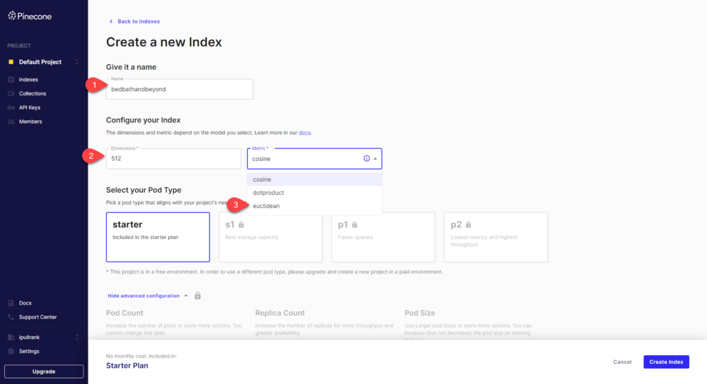This screenshot has width=707, height=384.
Task: Click the Back to Indexes link
Action: point(138,21)
